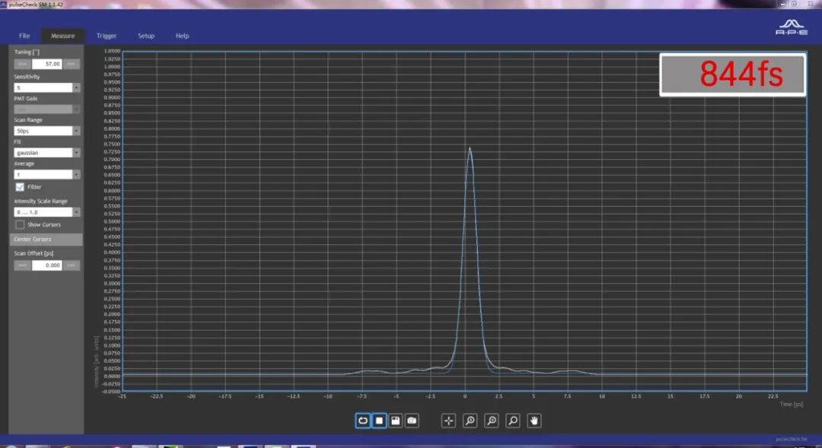Take a snapshot with the camera icon
822x448 pixels.
[x=412, y=421]
